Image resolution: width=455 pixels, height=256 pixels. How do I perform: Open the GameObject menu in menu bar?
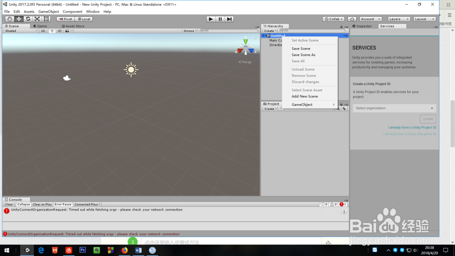tap(49, 12)
